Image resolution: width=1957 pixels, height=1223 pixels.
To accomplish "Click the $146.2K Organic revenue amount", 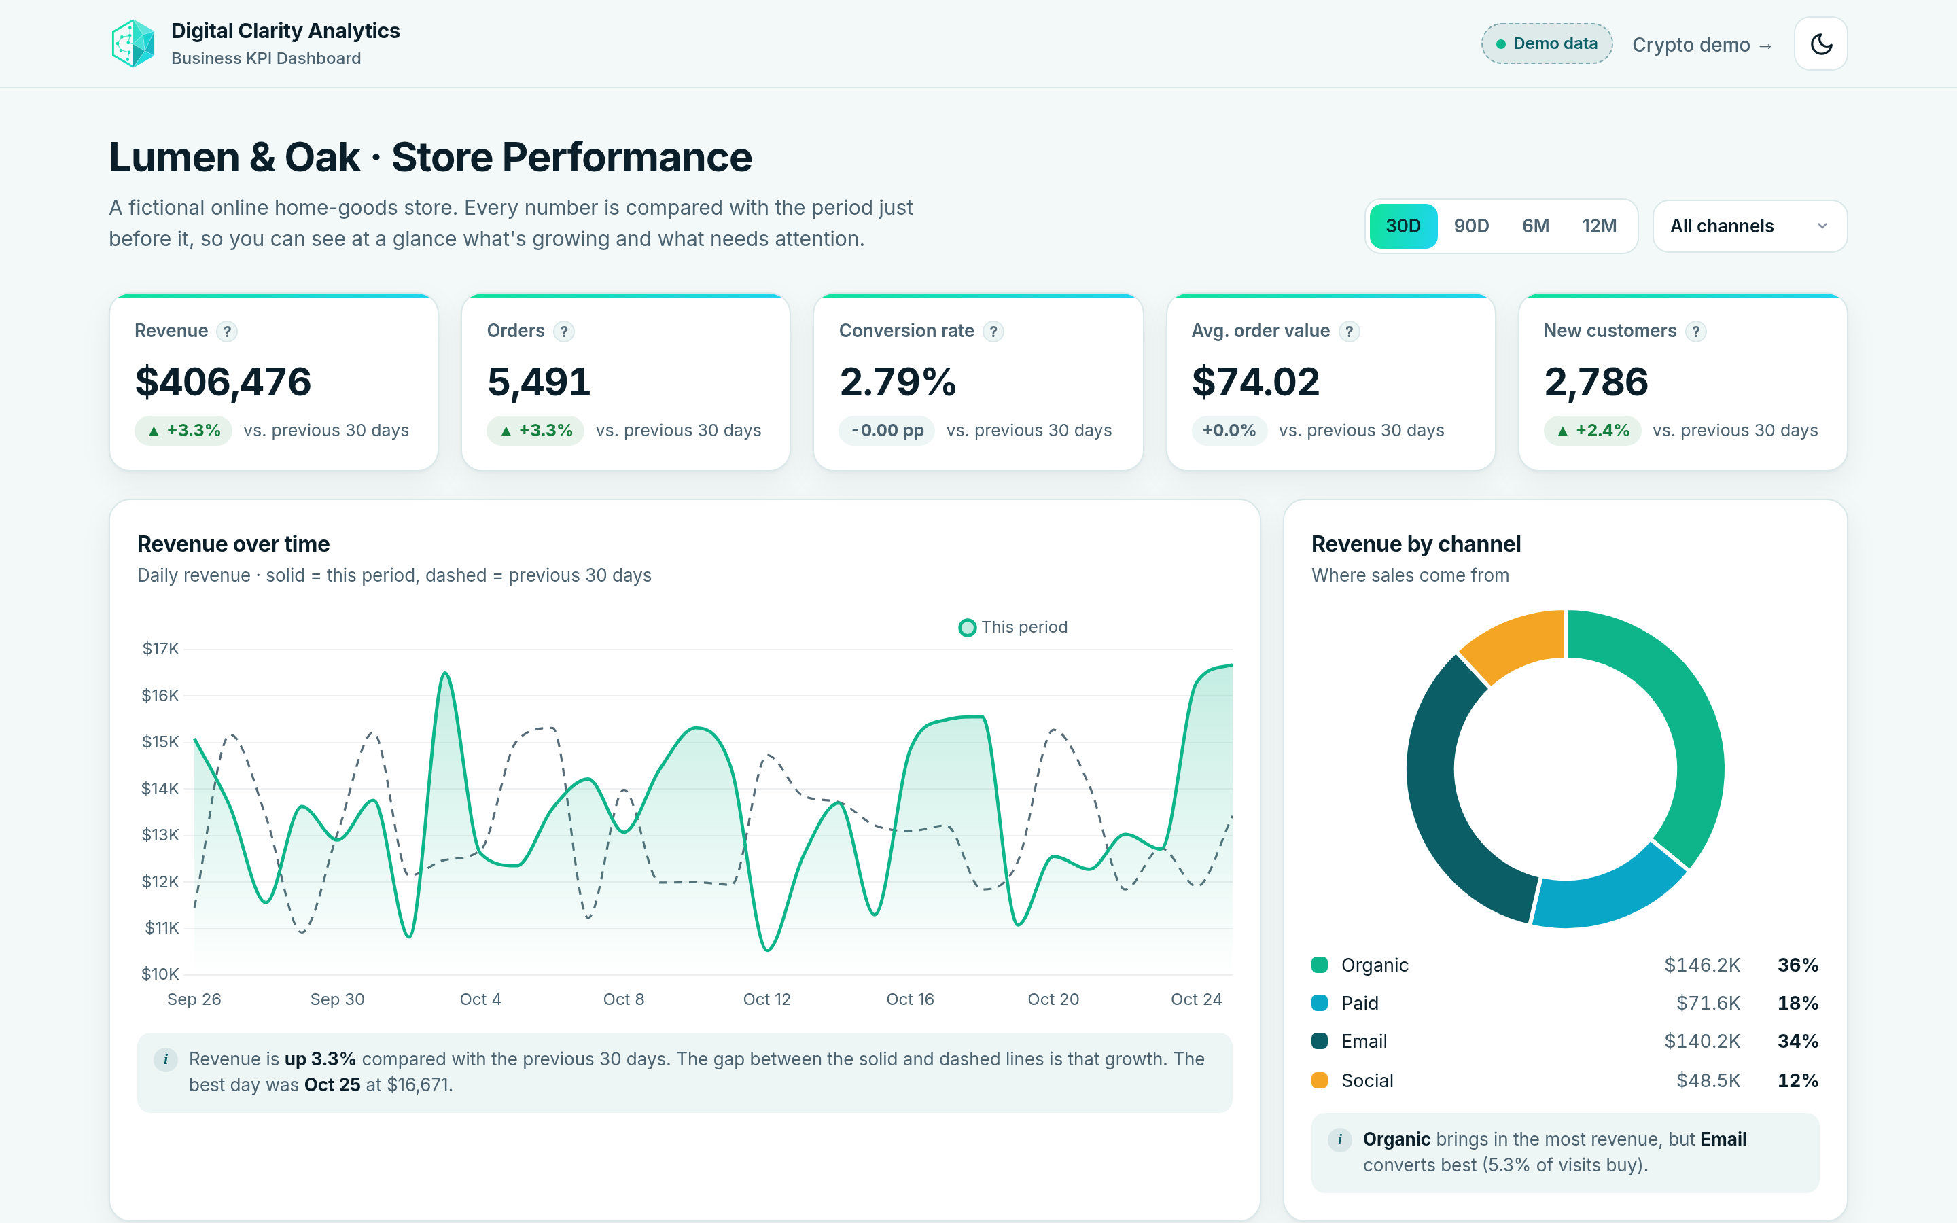I will click(1702, 965).
